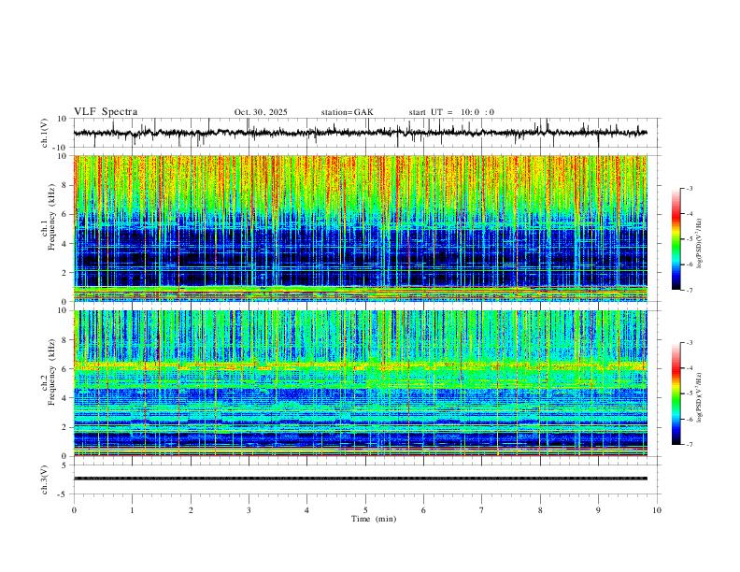Click time axis tick label "3"
The width and height of the screenshot is (740, 572).
tap(249, 510)
